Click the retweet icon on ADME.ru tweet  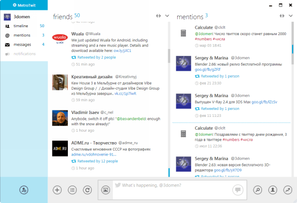(73, 161)
